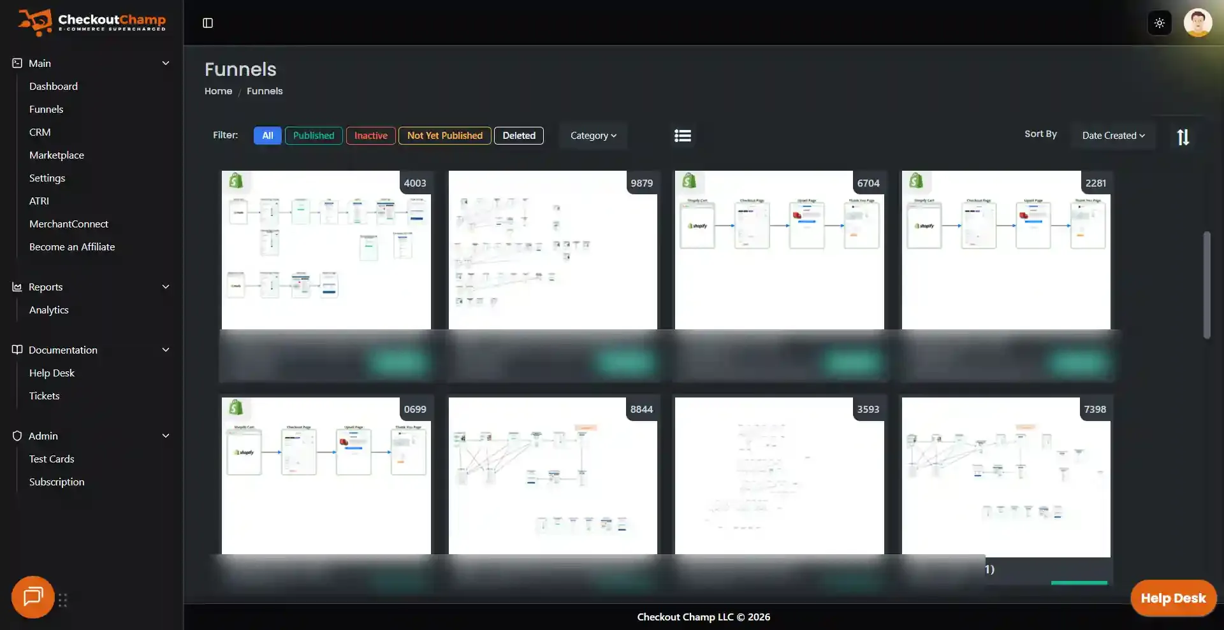Filter funnels by Not Yet Published
This screenshot has width=1224, height=630.
445,136
